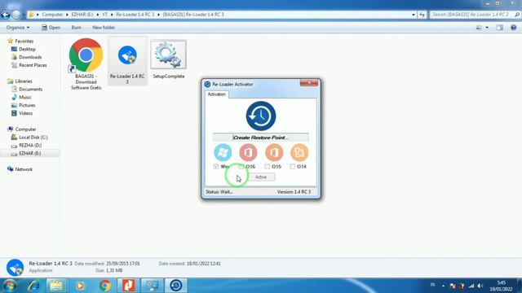Select EZHAR (E:) drive in sidebar

point(29,154)
